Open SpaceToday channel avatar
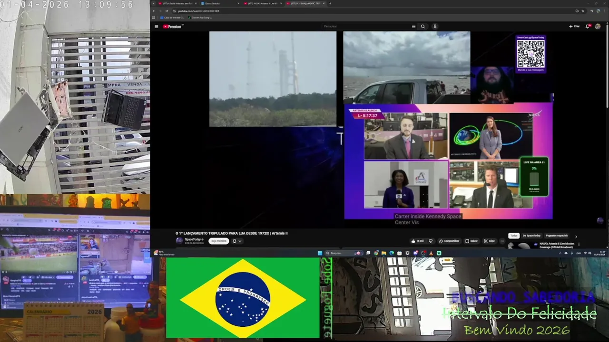 click(x=179, y=241)
